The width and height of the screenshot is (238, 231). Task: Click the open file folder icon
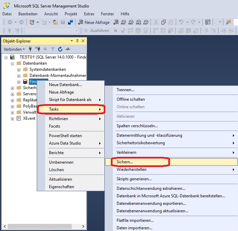55,22
